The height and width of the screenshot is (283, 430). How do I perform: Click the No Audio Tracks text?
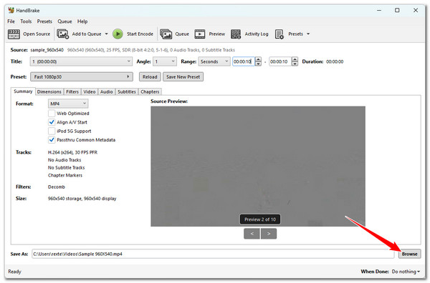[64, 160]
